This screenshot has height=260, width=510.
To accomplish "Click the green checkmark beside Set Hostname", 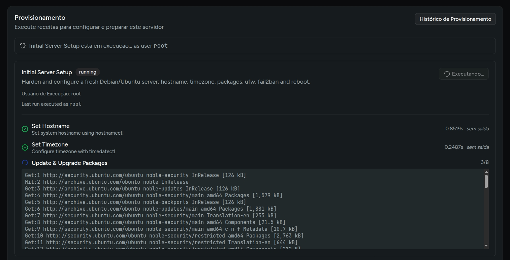I will [x=25, y=129].
